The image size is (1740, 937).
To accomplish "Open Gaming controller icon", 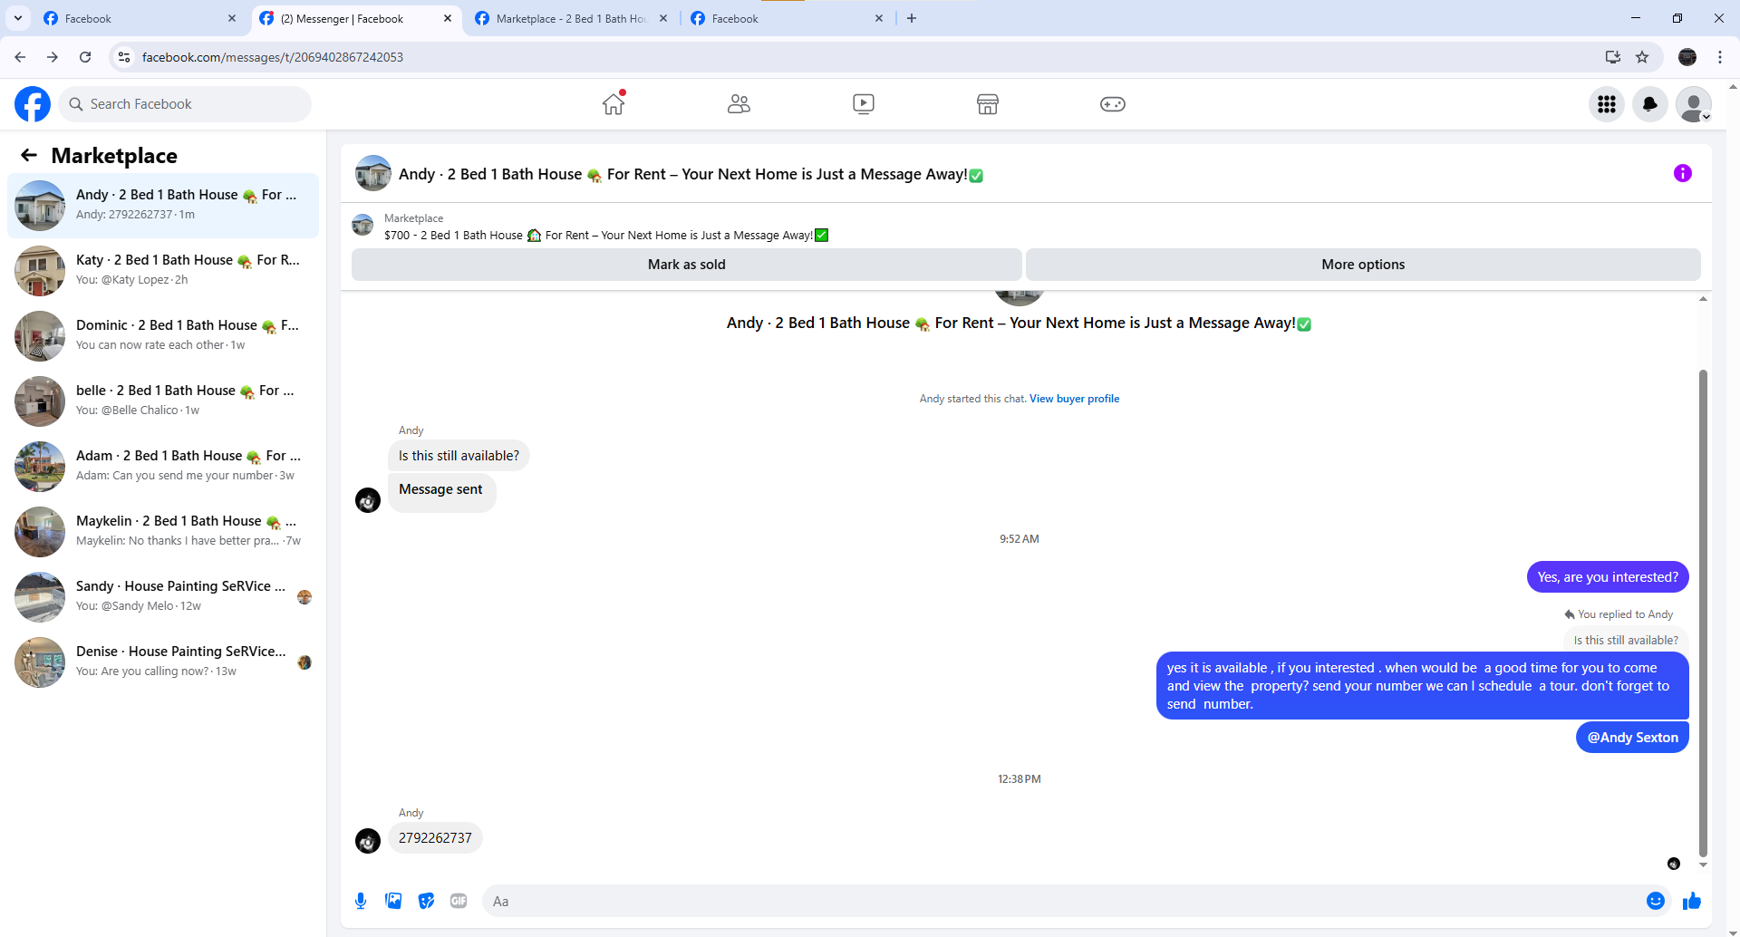I will 1113,104.
